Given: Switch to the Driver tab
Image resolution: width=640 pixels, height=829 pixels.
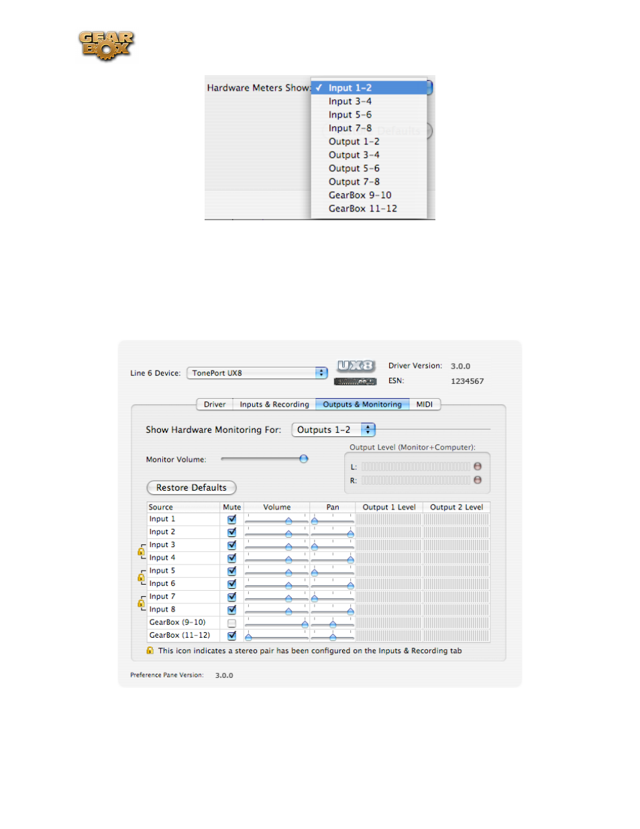Looking at the screenshot, I should click(215, 404).
